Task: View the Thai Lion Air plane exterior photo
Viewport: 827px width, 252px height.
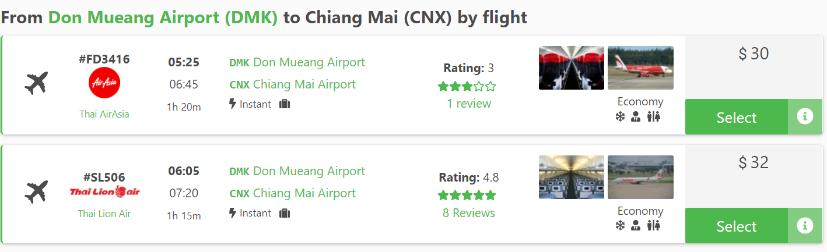Action: point(640,177)
